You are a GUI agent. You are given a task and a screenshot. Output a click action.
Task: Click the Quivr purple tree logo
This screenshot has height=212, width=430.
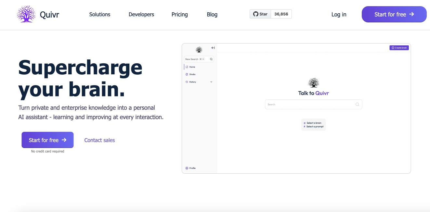26,14
